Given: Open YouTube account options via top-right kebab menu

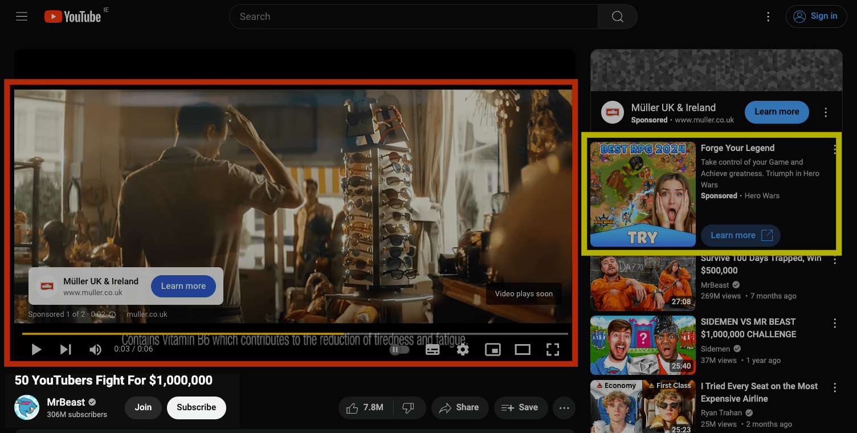Looking at the screenshot, I should coord(768,17).
